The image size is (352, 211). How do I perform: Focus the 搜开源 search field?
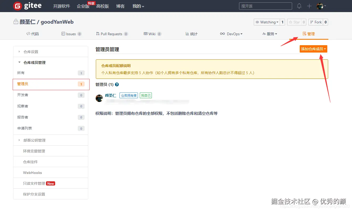tap(265, 6)
